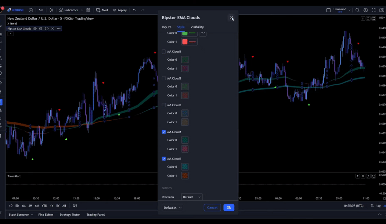Collapse the indicator legend chevron

(x=10, y=34)
